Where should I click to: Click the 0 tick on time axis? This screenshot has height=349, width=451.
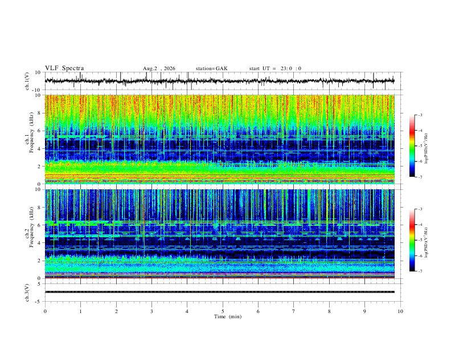point(45,311)
